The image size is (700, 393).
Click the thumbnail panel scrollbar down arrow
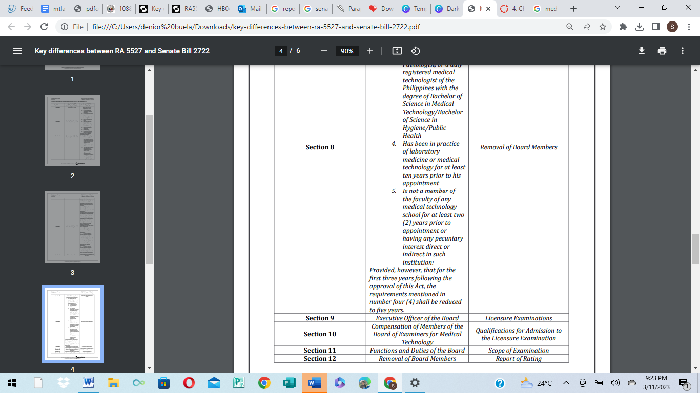pos(149,367)
